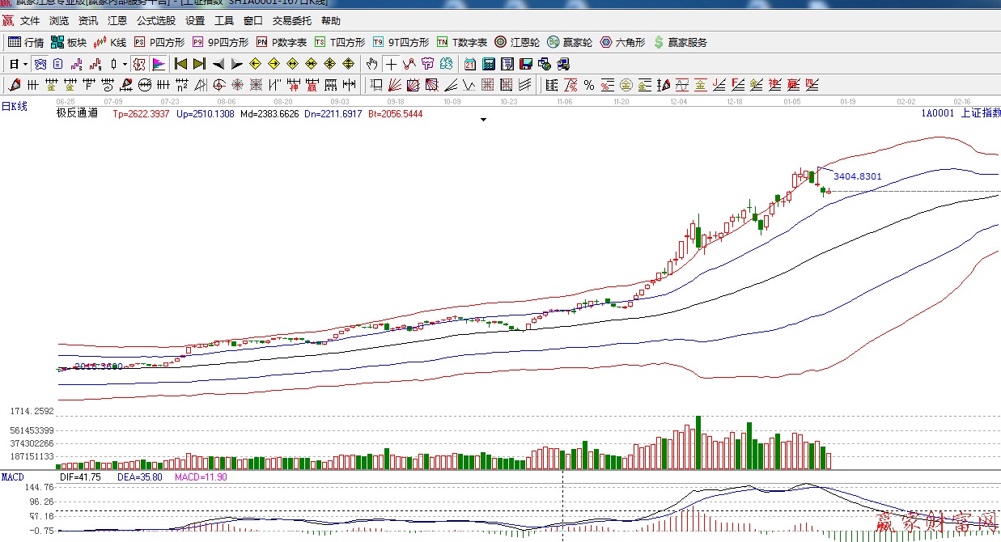
Task: Click the calendar date icon
Action: [x=470, y=64]
